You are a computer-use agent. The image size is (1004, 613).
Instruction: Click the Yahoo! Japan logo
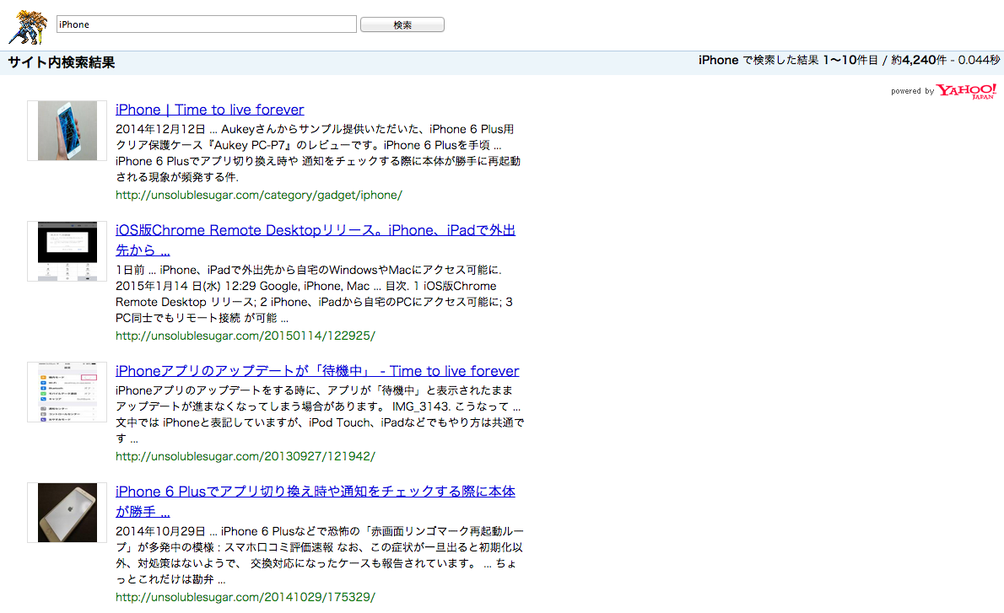click(x=966, y=91)
